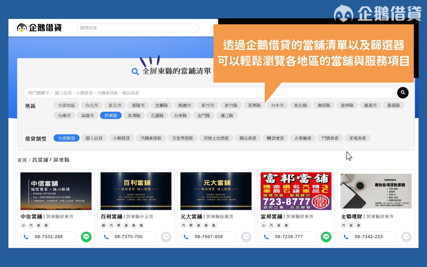Pick 高雄市 from region list
This screenshot has height=267, width=427.
coord(88,116)
